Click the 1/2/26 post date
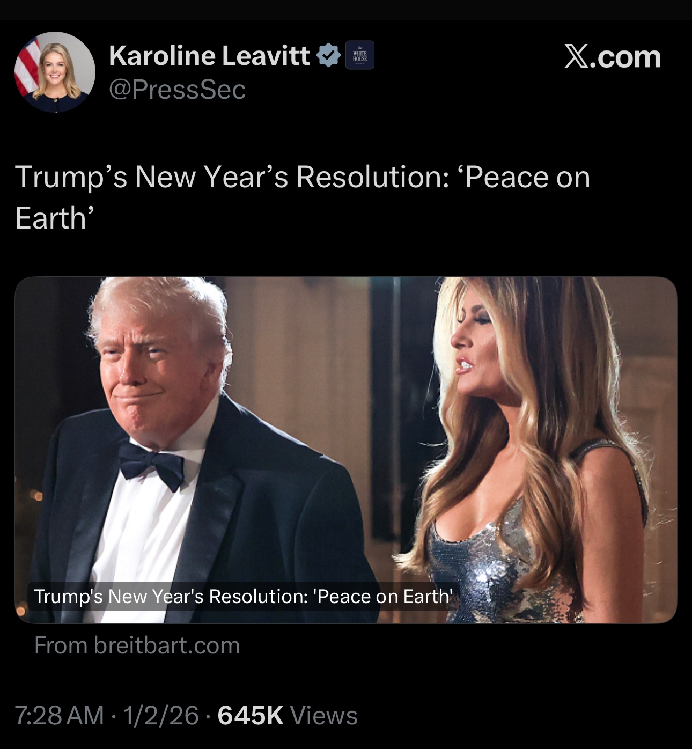The height and width of the screenshot is (749, 692). pyautogui.click(x=161, y=716)
